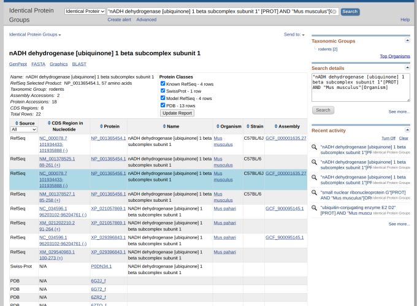Open protein record P0DN34.1

101,266
